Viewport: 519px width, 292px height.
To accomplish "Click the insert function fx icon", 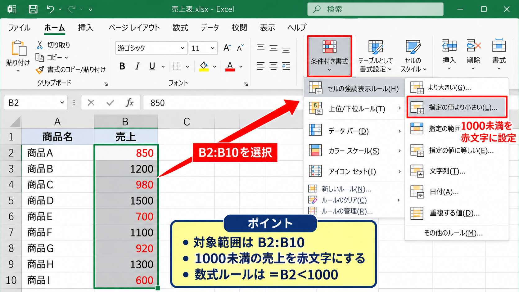I will coord(130,103).
